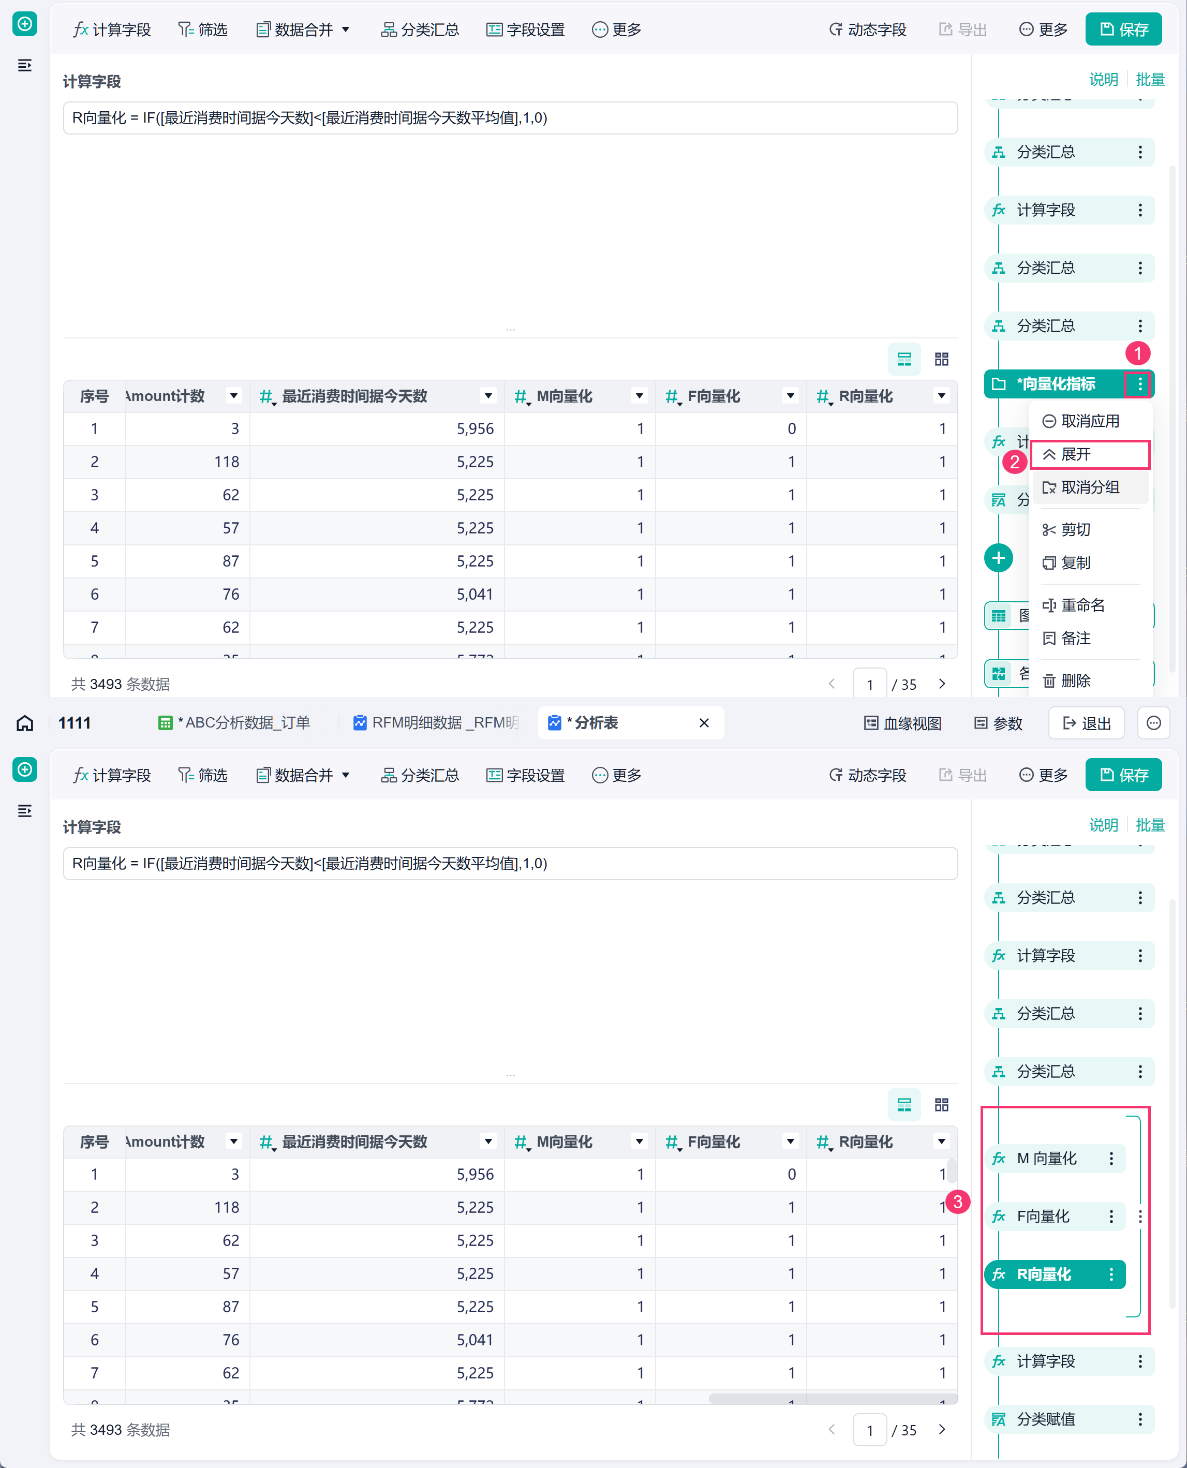Open the 参数 parameters panel
The height and width of the screenshot is (1468, 1187).
pyautogui.click(x=998, y=723)
